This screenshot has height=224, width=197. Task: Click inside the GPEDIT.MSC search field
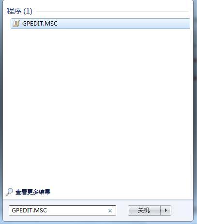point(62,210)
